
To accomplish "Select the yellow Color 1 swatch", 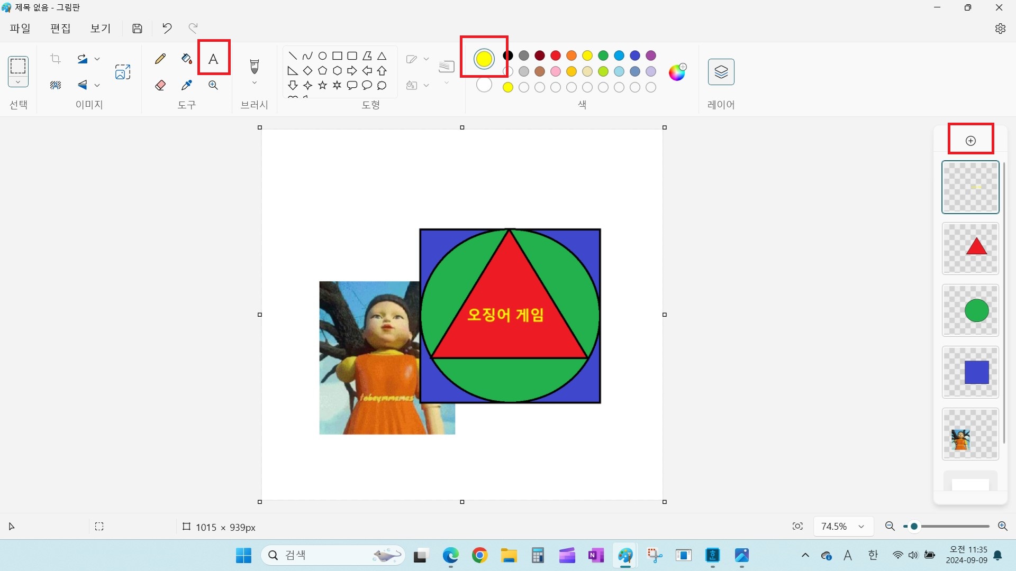I will [484, 59].
